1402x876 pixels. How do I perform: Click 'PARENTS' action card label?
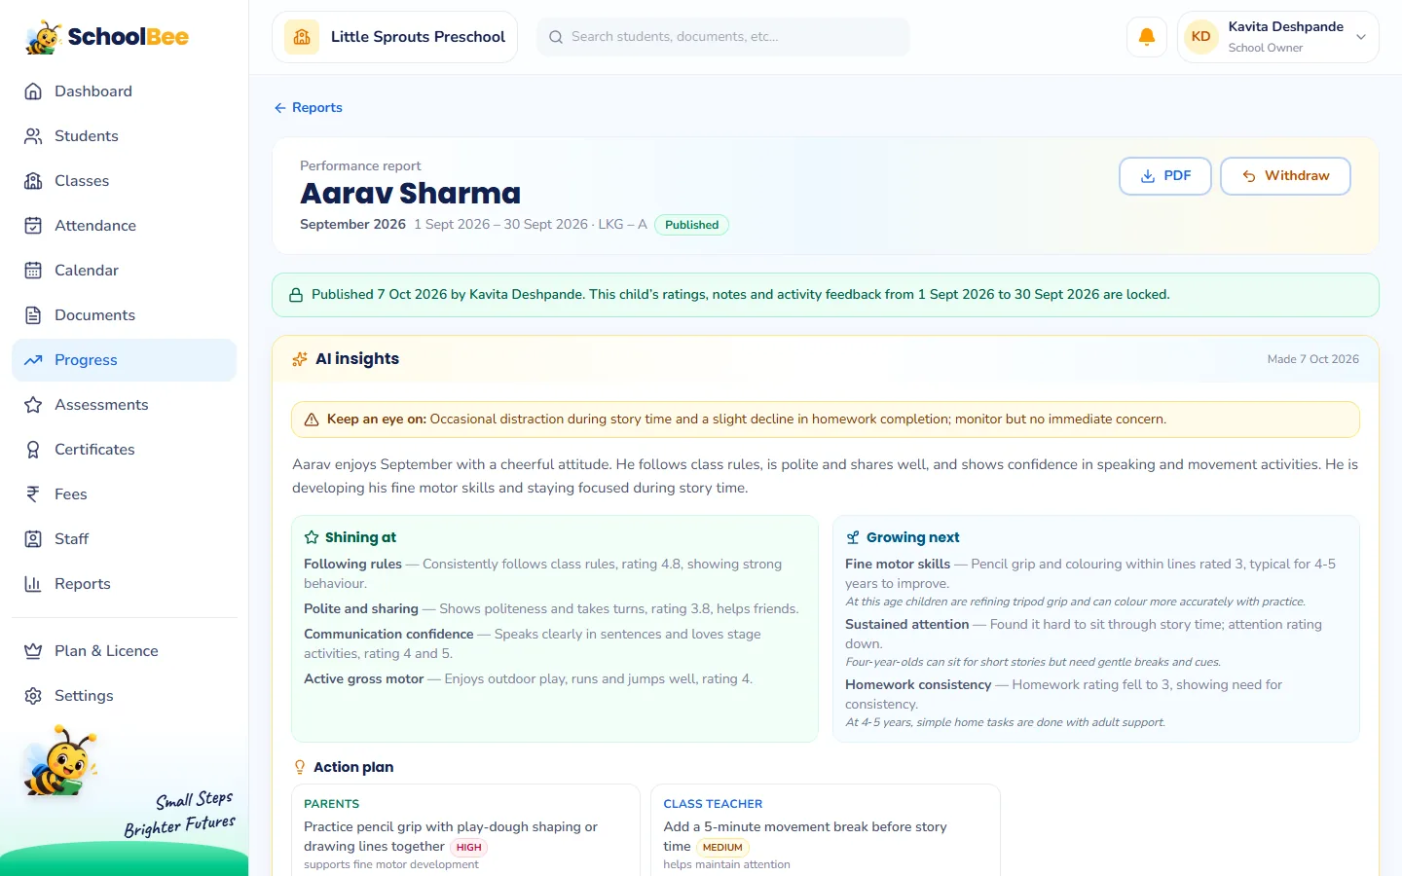(x=331, y=804)
